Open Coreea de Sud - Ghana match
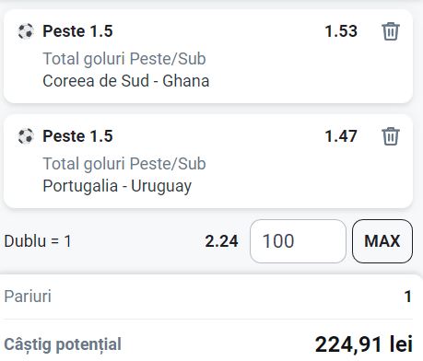 pyautogui.click(x=126, y=81)
